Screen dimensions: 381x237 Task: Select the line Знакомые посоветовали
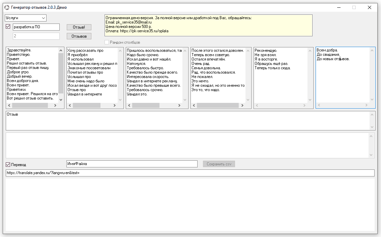[x=89, y=68]
